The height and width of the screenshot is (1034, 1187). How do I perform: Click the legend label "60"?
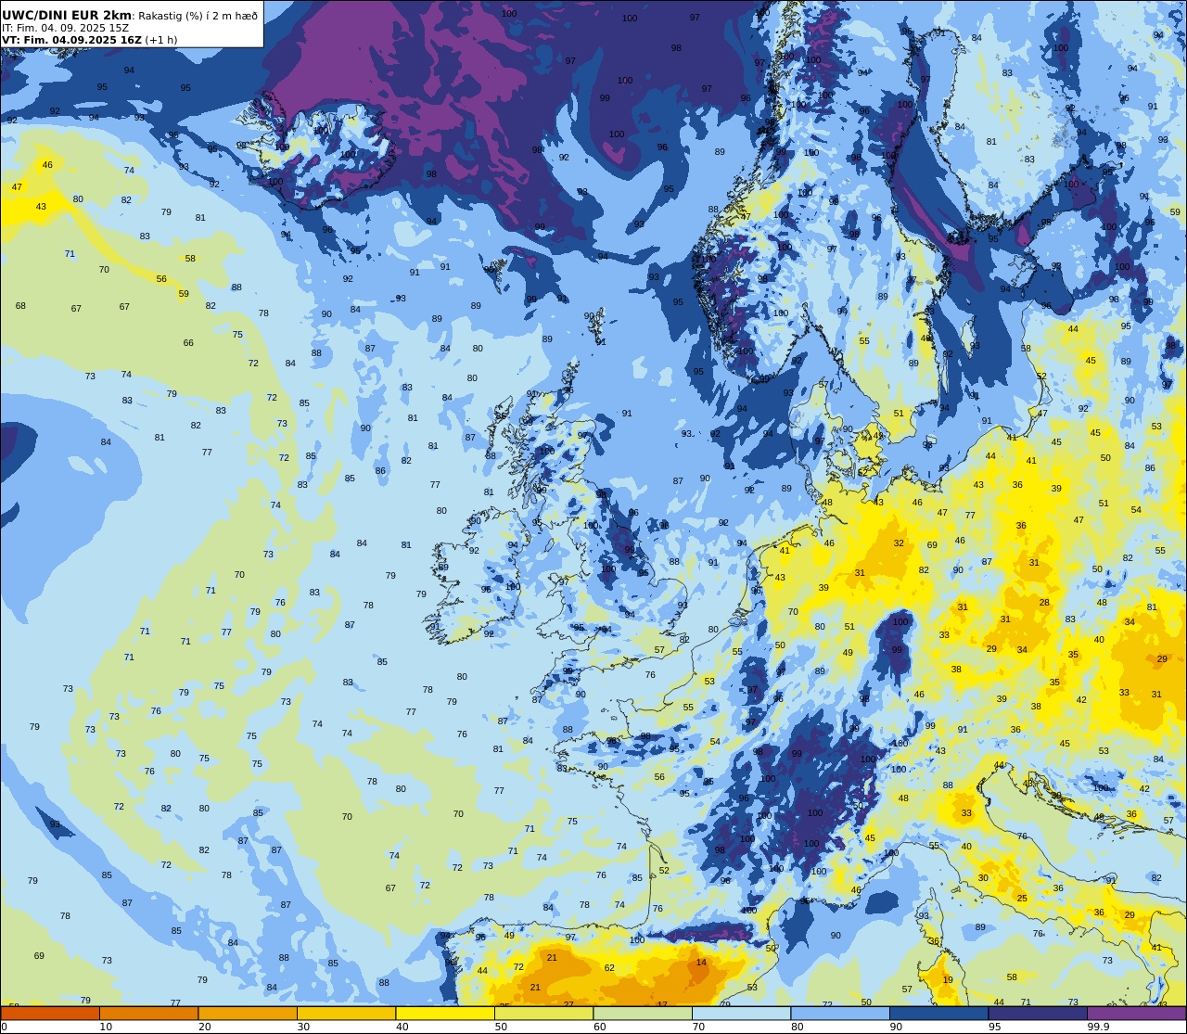(x=599, y=1027)
